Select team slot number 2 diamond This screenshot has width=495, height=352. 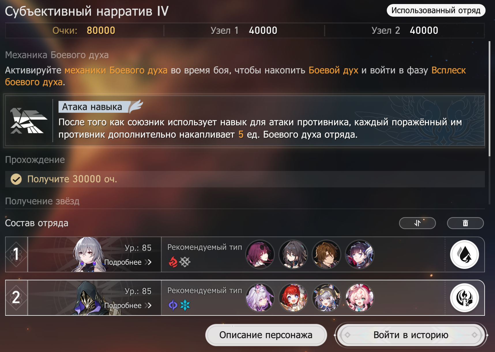click(16, 298)
